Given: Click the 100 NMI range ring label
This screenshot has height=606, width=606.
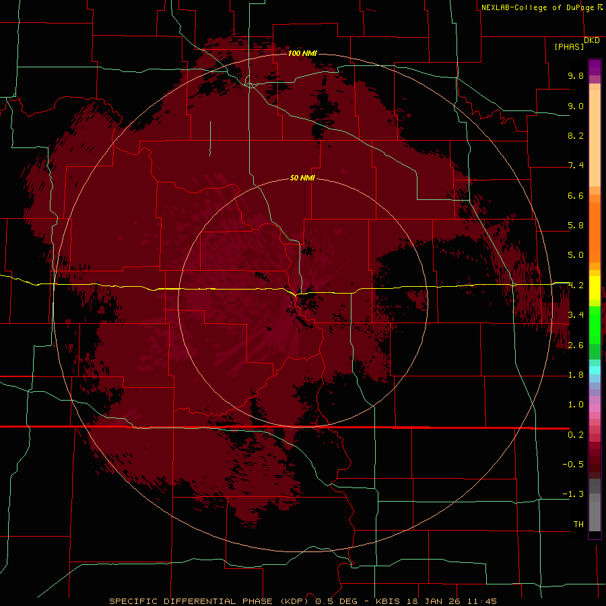Looking at the screenshot, I should [302, 53].
